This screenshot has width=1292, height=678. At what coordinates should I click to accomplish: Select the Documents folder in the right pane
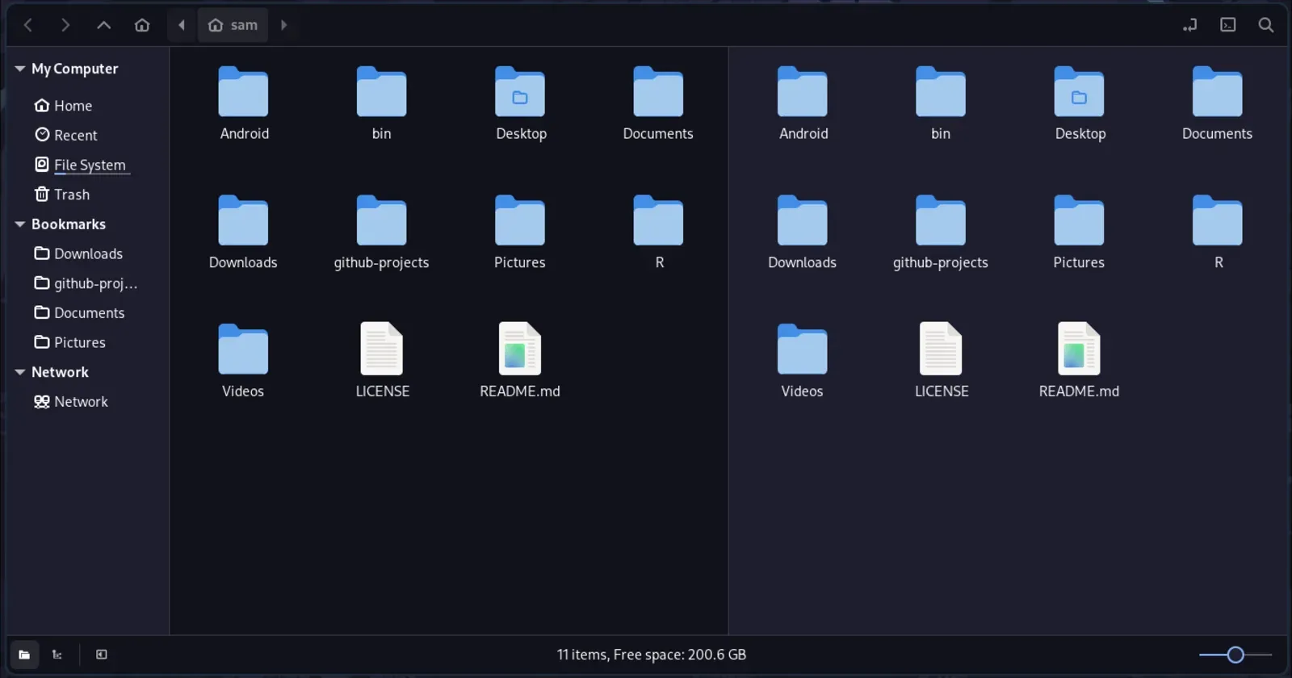pos(1217,103)
